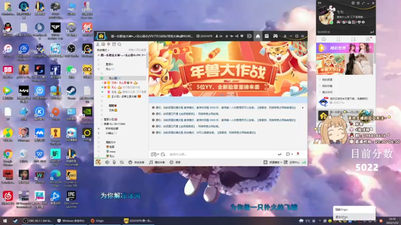Click the chat bubble icon above channel tree
This screenshot has width=401, height=225.
(103, 44)
